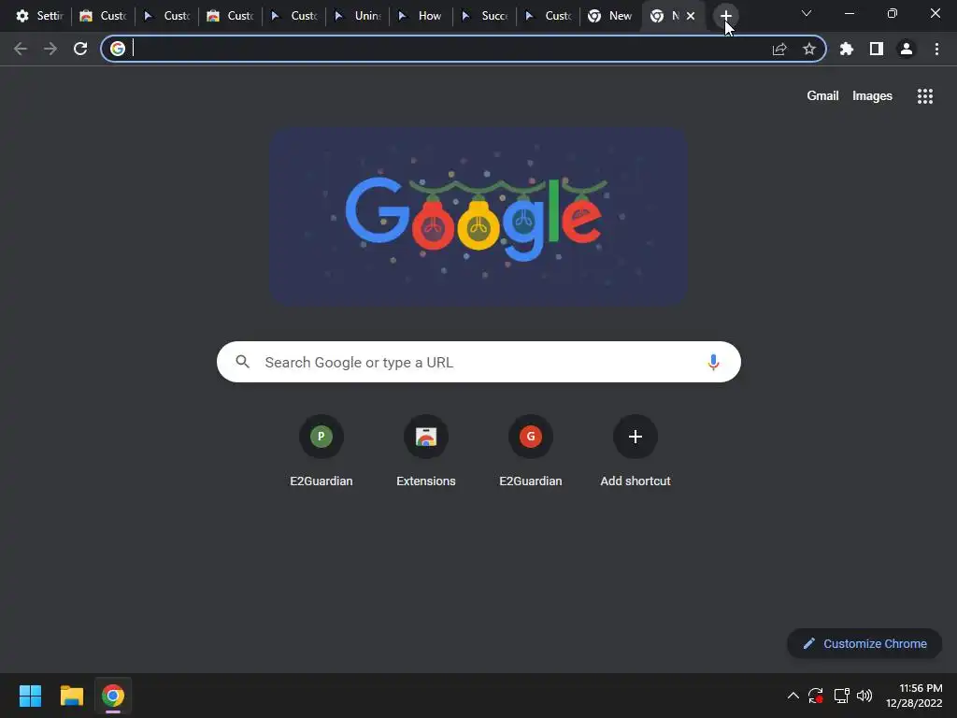This screenshot has width=957, height=718.
Task: Open the clock showing 11:56 PM
Action: [x=914, y=696]
